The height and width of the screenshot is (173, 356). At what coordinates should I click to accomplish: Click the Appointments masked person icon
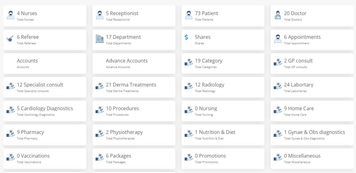278,39
